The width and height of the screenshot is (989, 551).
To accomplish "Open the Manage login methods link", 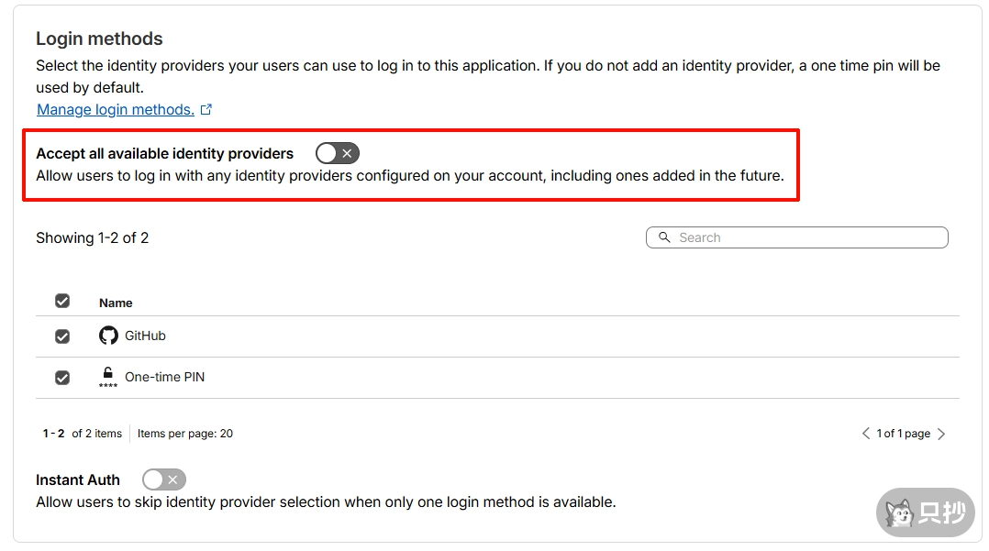I will 115,109.
